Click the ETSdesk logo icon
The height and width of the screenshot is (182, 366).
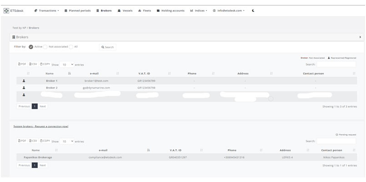[x=6, y=10]
